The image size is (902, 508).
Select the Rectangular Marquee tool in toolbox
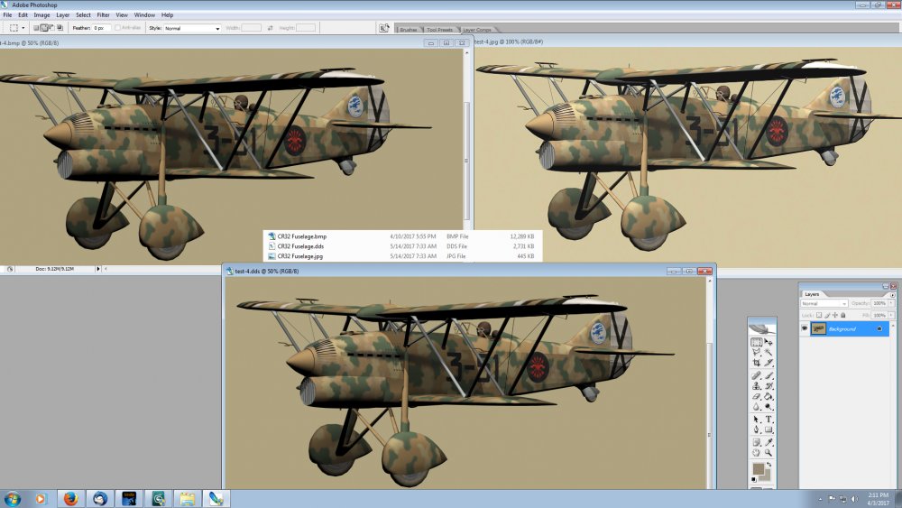757,342
